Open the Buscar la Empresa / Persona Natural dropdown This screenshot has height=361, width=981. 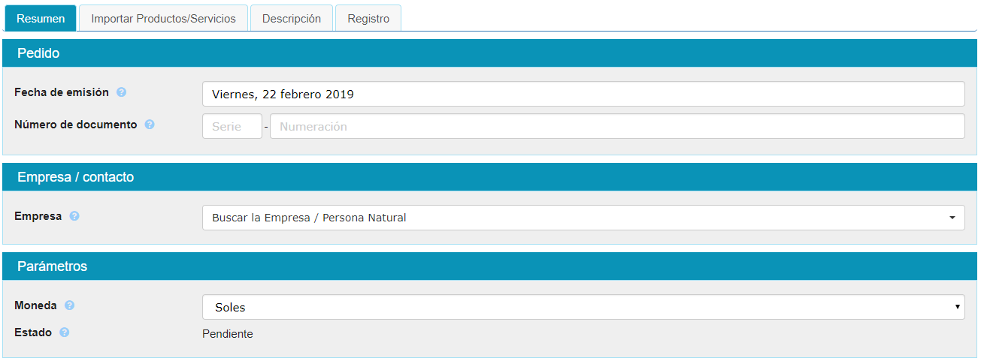583,218
